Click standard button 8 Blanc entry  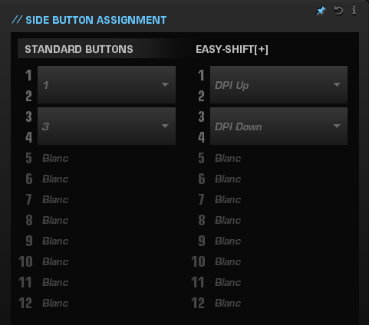click(x=55, y=221)
